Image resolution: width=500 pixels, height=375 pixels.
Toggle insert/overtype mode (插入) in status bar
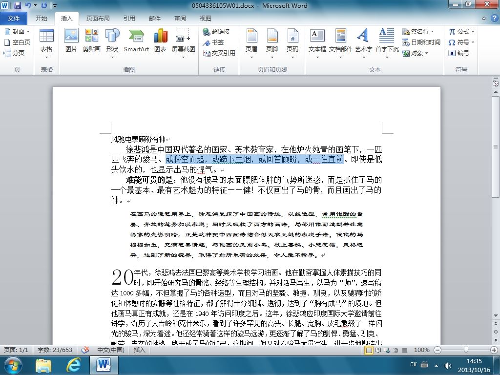pyautogui.click(x=139, y=350)
